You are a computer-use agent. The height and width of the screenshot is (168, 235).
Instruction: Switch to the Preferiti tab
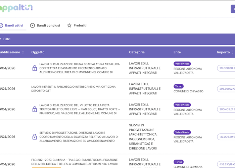pos(80,26)
